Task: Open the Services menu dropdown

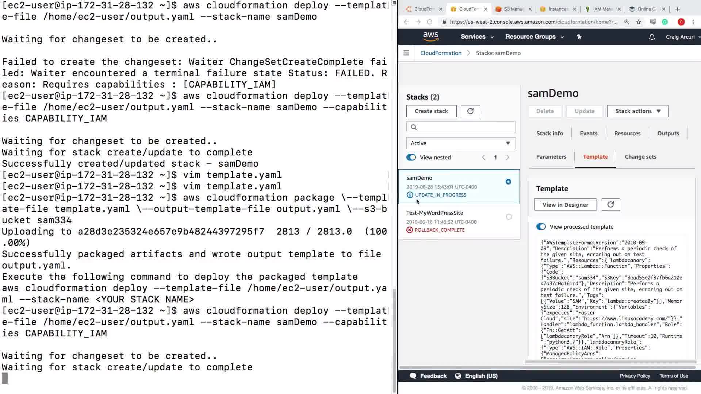Action: (x=477, y=37)
